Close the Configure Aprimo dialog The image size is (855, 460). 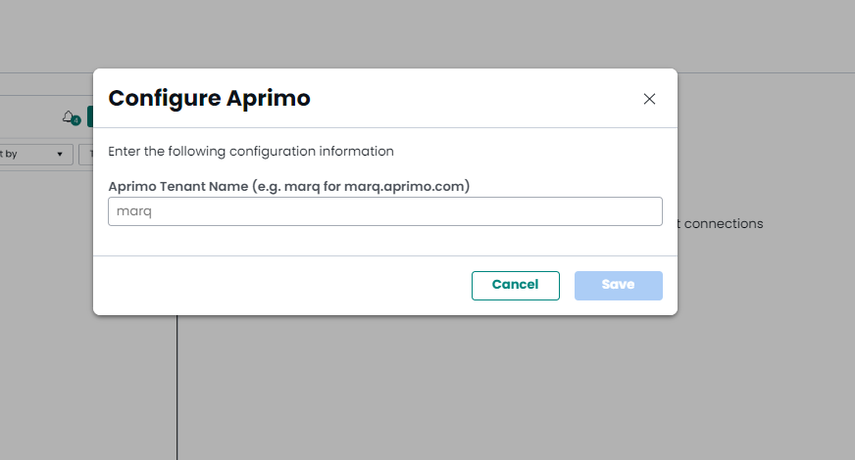pos(649,99)
